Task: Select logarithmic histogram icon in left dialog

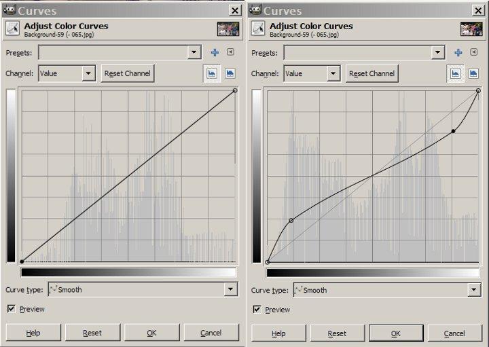Action: 230,73
